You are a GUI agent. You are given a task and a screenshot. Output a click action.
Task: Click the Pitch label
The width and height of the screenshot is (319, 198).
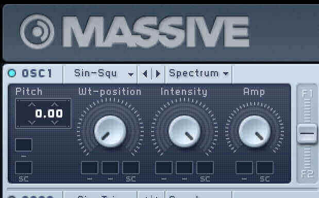pos(29,91)
